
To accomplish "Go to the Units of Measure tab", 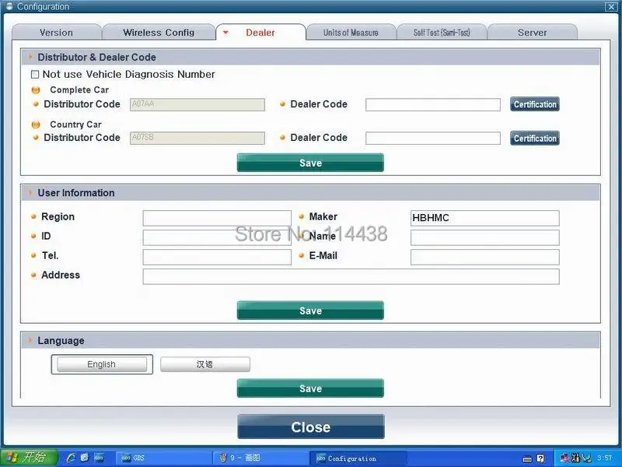I will (351, 33).
